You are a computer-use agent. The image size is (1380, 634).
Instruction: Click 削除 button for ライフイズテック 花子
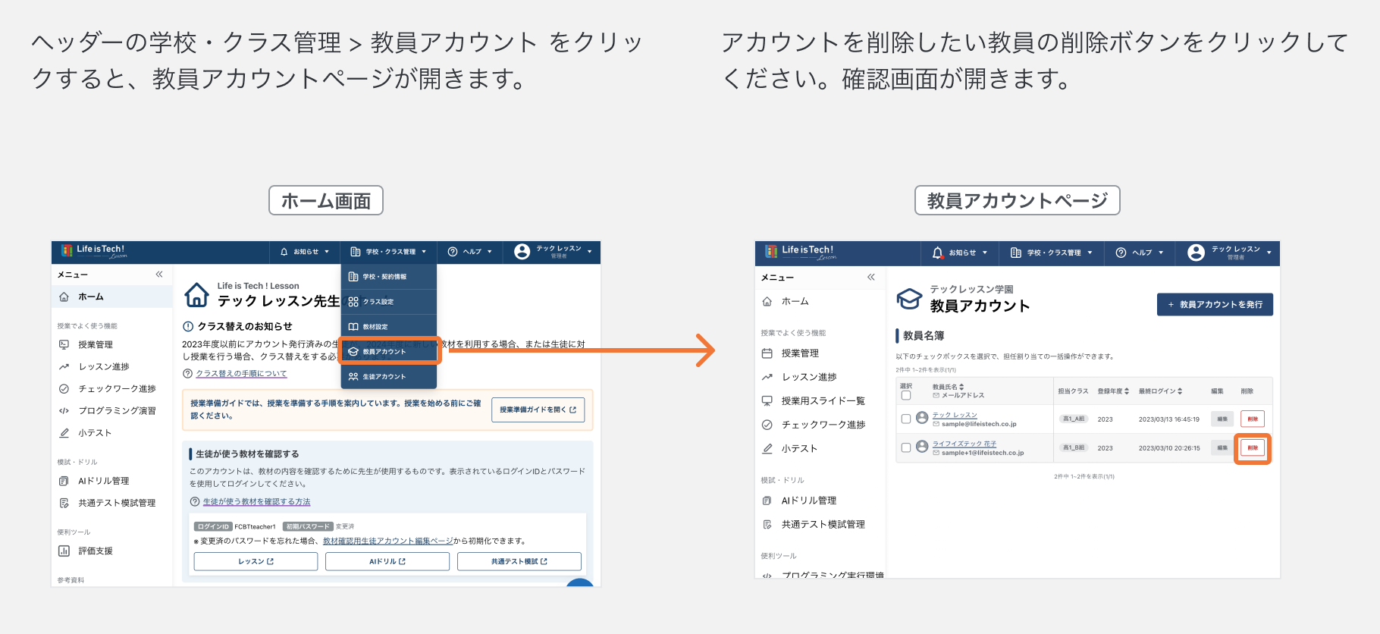tap(1253, 447)
